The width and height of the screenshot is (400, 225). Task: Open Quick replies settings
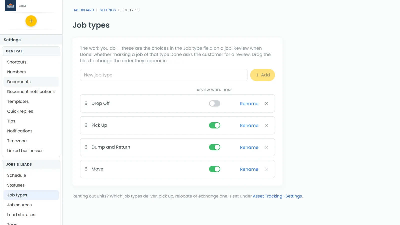point(31,111)
